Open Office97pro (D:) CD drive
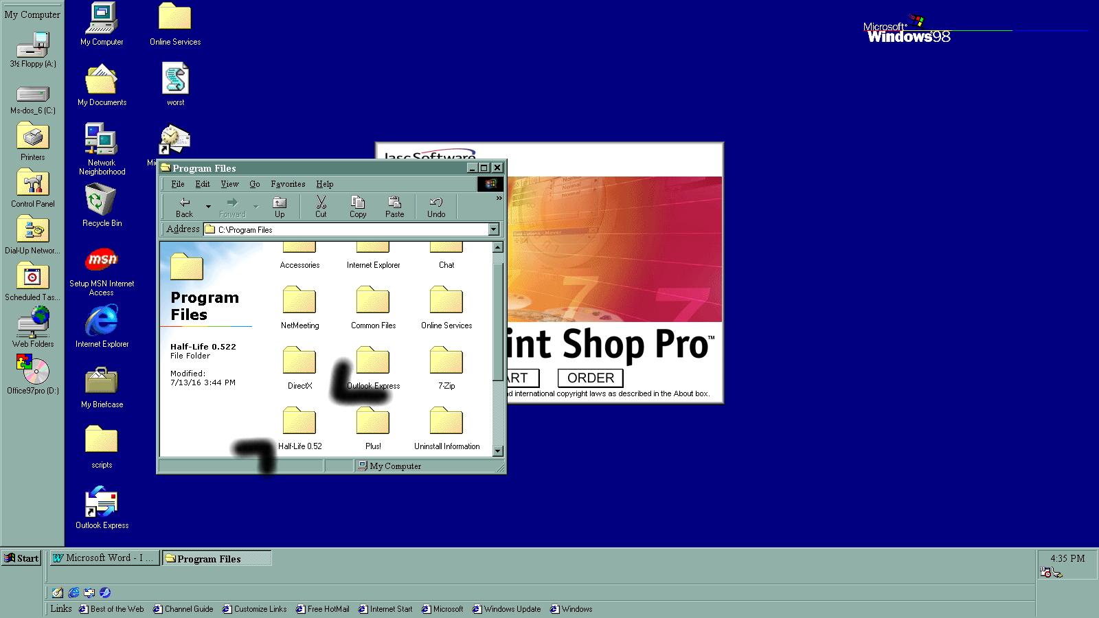This screenshot has width=1099, height=618. tap(33, 374)
